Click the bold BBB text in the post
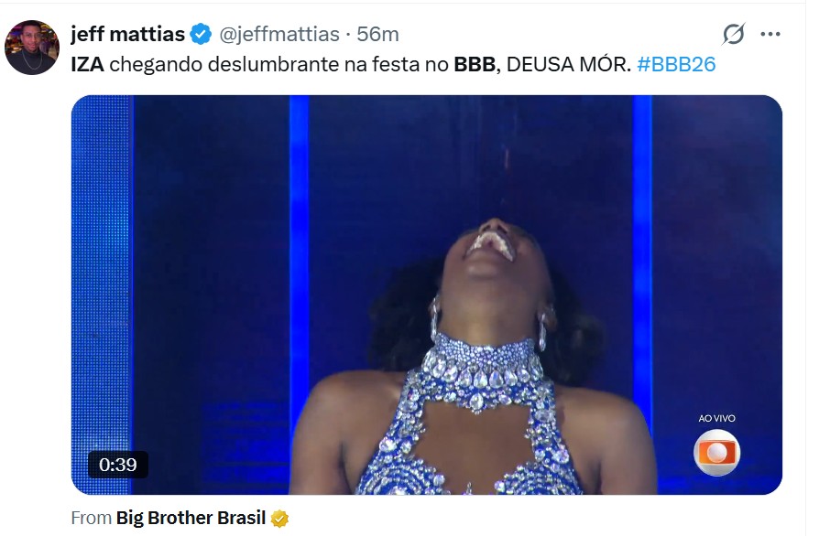 pyautogui.click(x=475, y=64)
